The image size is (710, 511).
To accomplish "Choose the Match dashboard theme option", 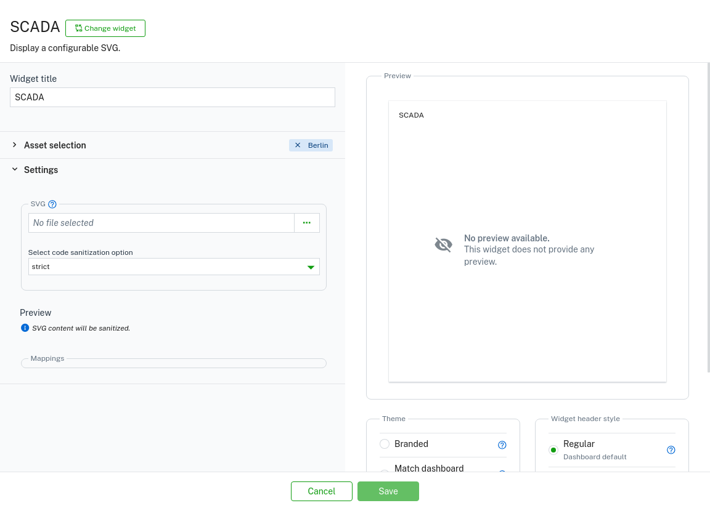I will [428, 469].
